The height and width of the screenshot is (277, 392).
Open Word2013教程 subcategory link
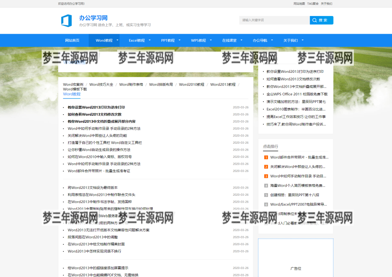[x=223, y=85]
